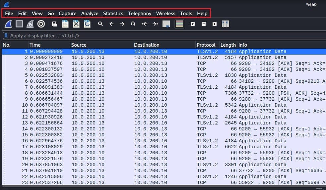Sort packets by Destination column header
This screenshot has height=190, width=326.
[164, 45]
